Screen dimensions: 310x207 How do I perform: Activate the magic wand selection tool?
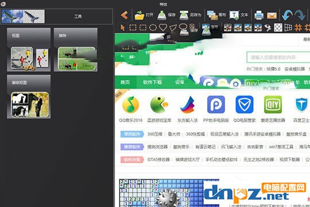tap(192, 26)
